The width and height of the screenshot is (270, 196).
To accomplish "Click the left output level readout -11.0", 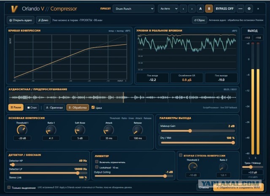I will click(247, 38).
